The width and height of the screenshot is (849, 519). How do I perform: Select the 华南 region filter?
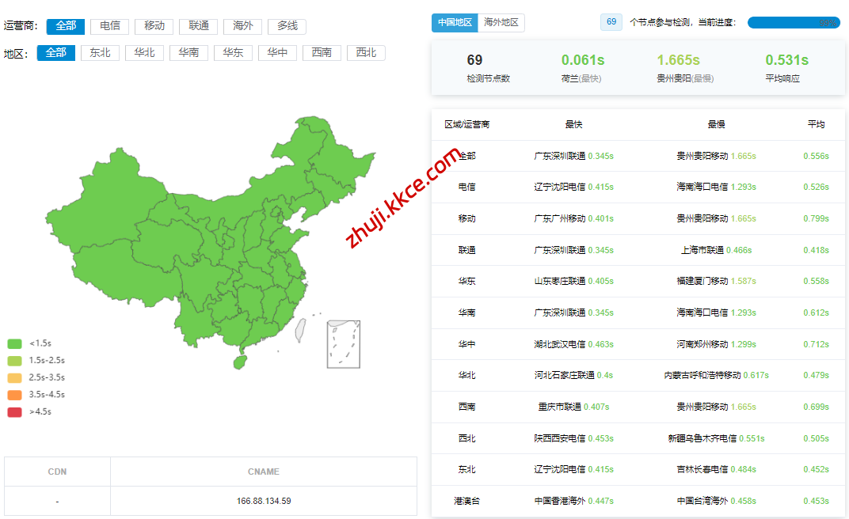(188, 53)
